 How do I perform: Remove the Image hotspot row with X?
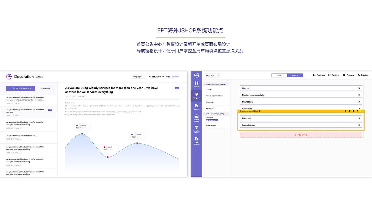click(359, 125)
